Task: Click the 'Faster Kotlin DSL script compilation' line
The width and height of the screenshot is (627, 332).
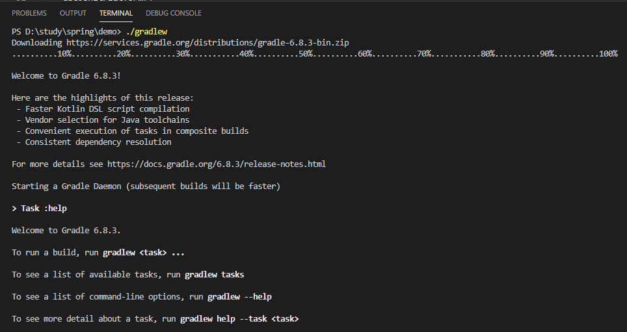Action: click(x=107, y=109)
